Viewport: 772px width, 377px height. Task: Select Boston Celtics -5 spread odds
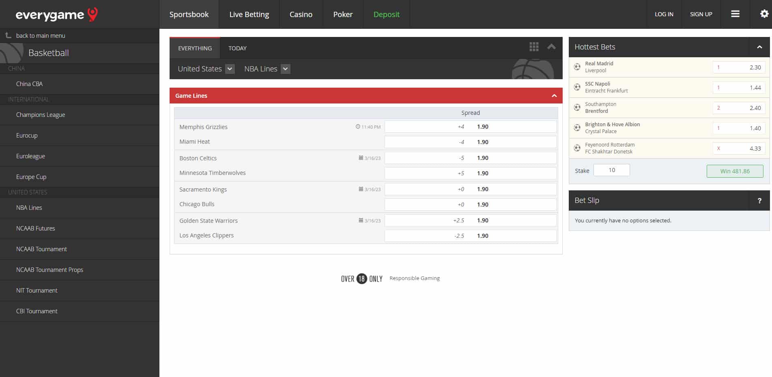coord(470,158)
